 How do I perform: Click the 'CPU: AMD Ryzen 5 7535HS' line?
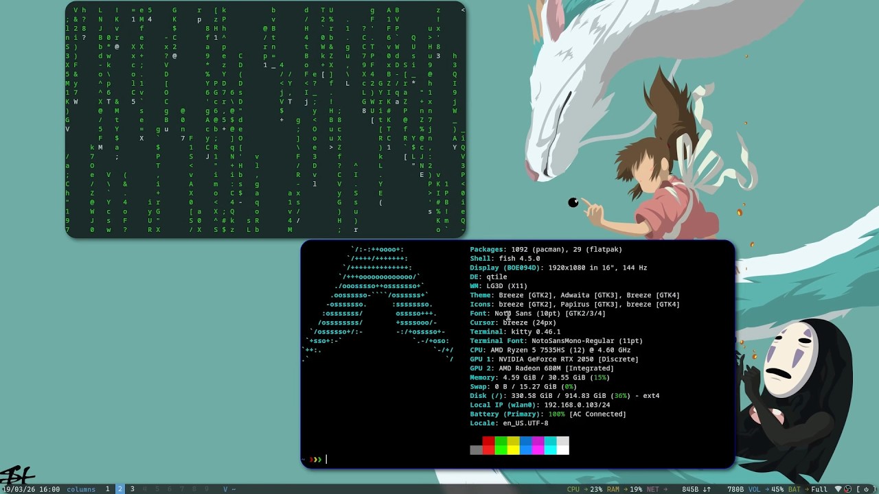[x=550, y=350]
